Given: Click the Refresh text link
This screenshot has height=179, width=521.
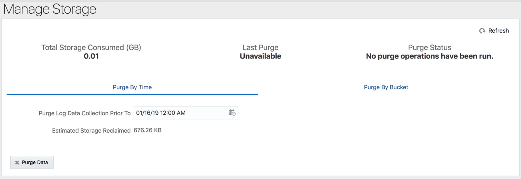Looking at the screenshot, I should 498,31.
